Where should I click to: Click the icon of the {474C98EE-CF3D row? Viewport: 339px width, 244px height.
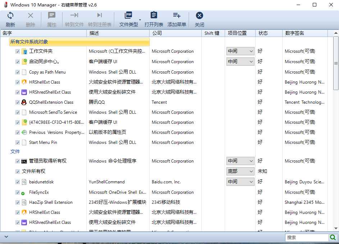[x=24, y=122]
